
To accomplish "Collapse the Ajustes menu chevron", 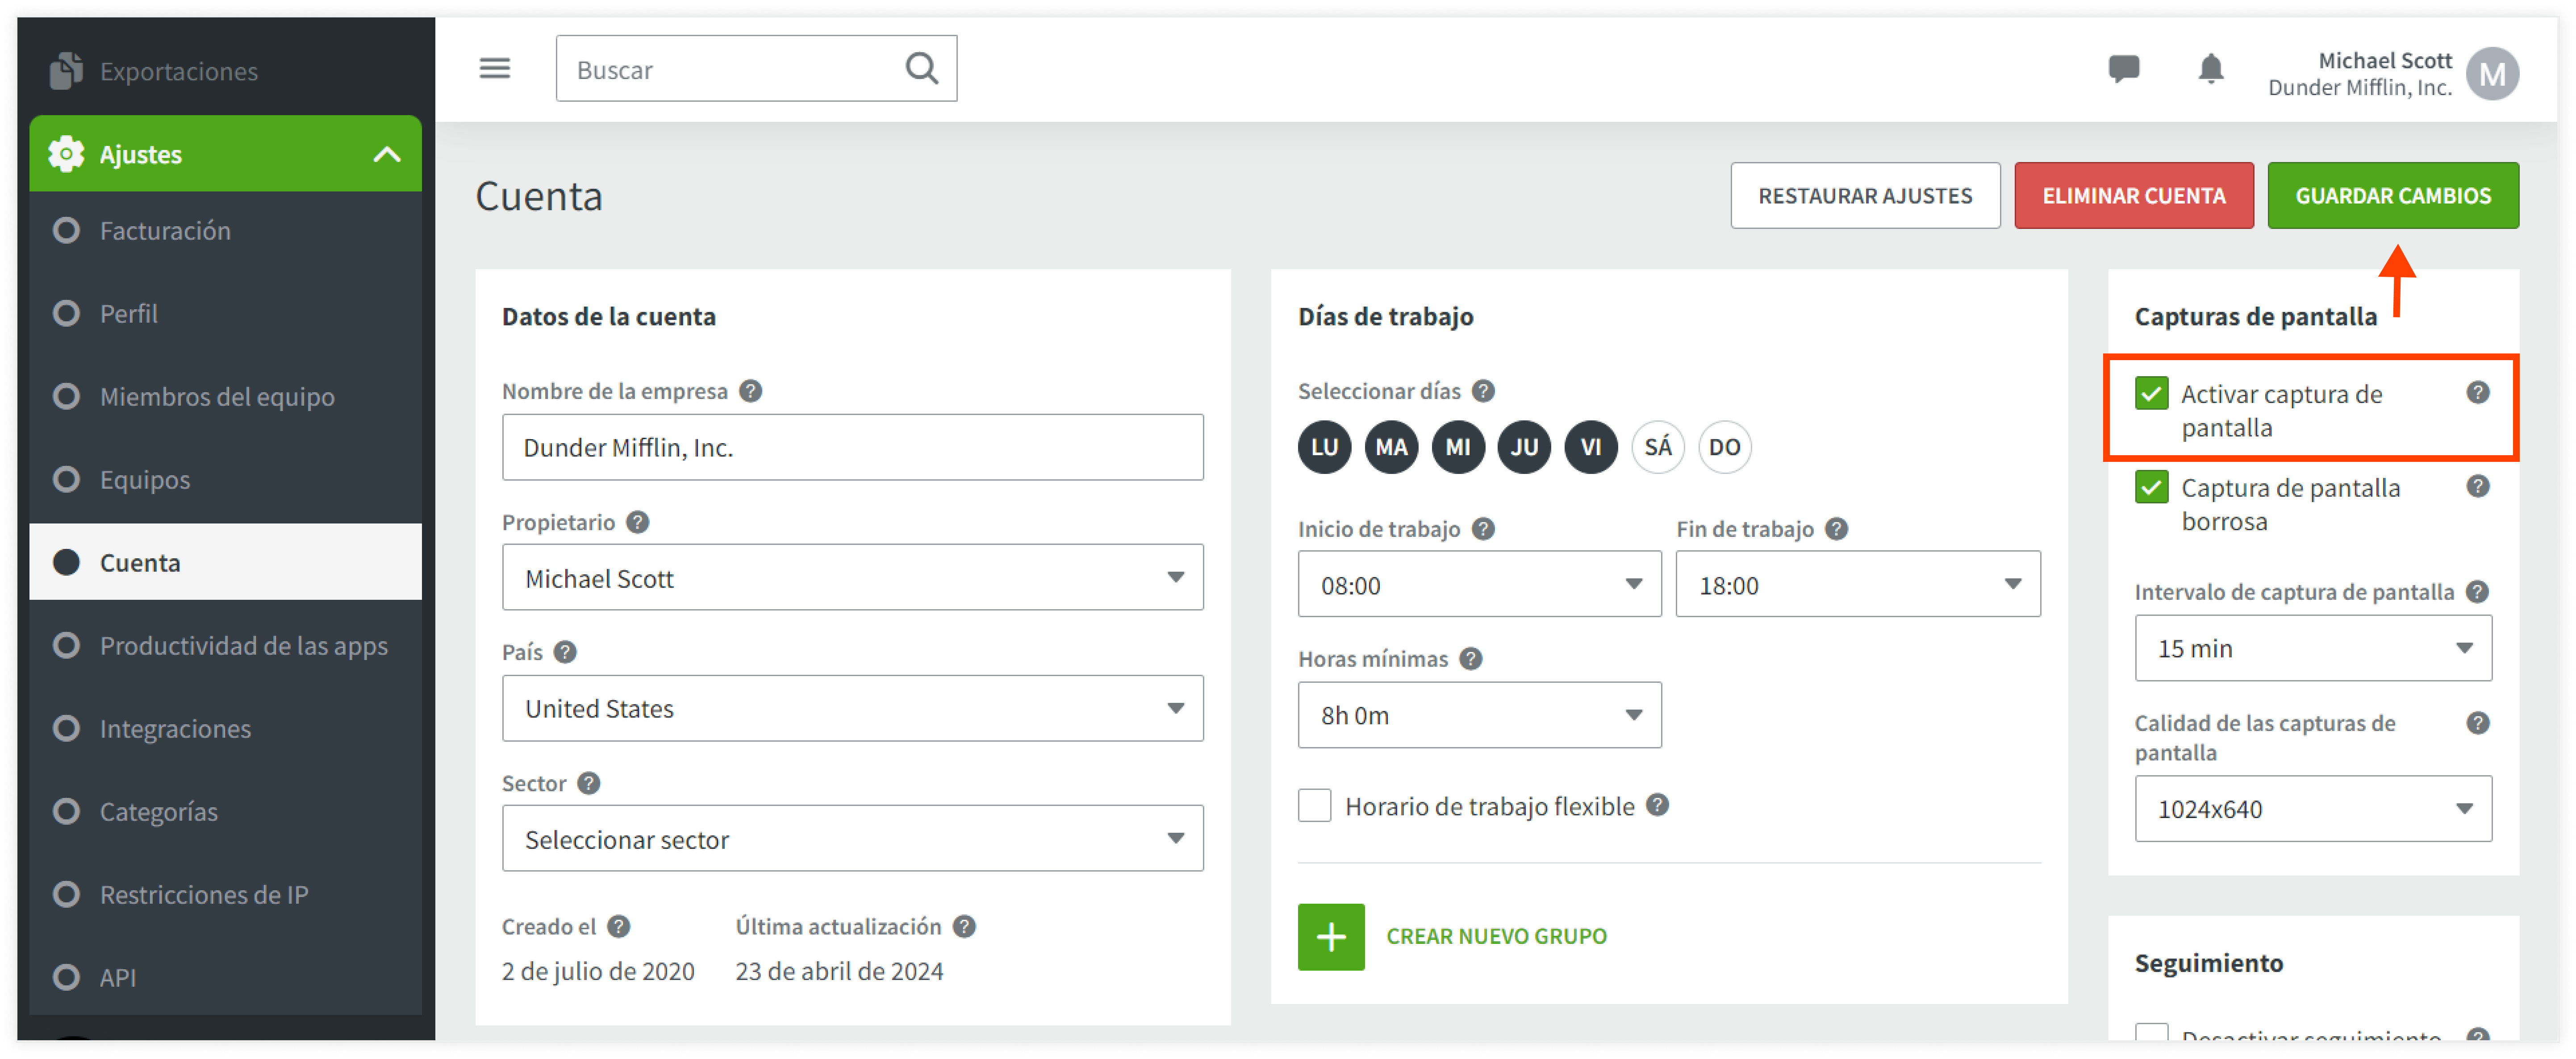I will click(x=387, y=154).
